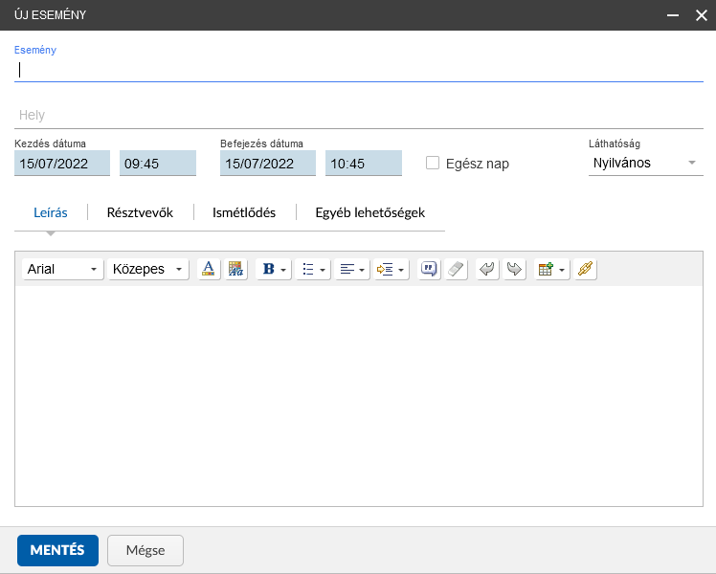Open the Arial font family dropdown
The width and height of the screenshot is (716, 574).
[62, 269]
